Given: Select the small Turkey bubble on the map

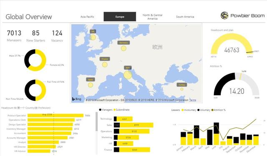Looking at the screenshot, I should [182, 89].
